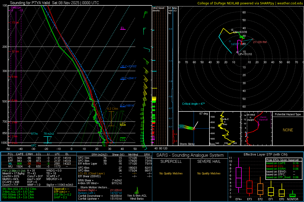Select the magenta EL marker on skew-T

tap(123, 28)
